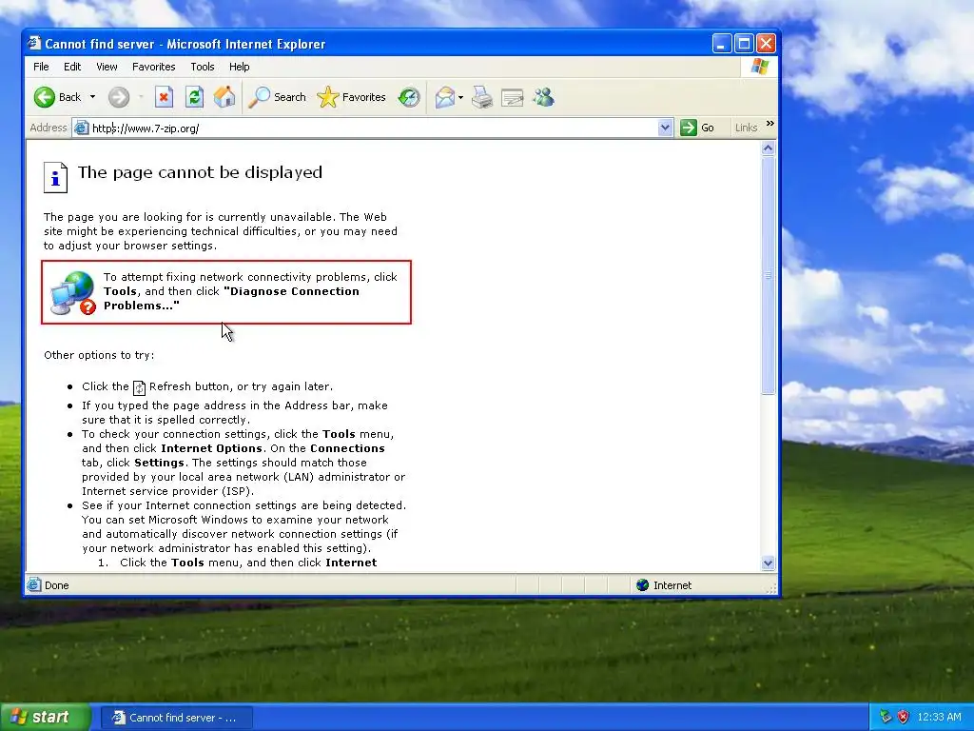
Task: Click the Cannot find server taskbar button
Action: coord(177,718)
